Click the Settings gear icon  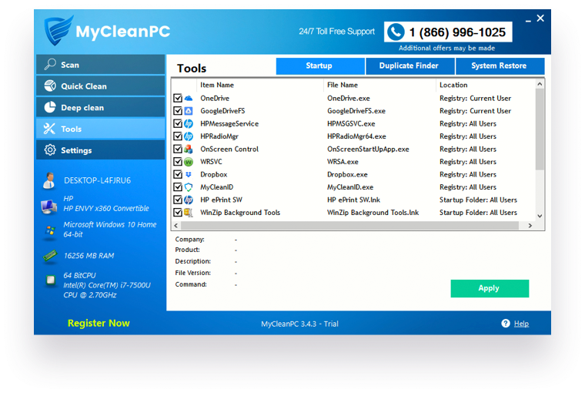point(50,149)
